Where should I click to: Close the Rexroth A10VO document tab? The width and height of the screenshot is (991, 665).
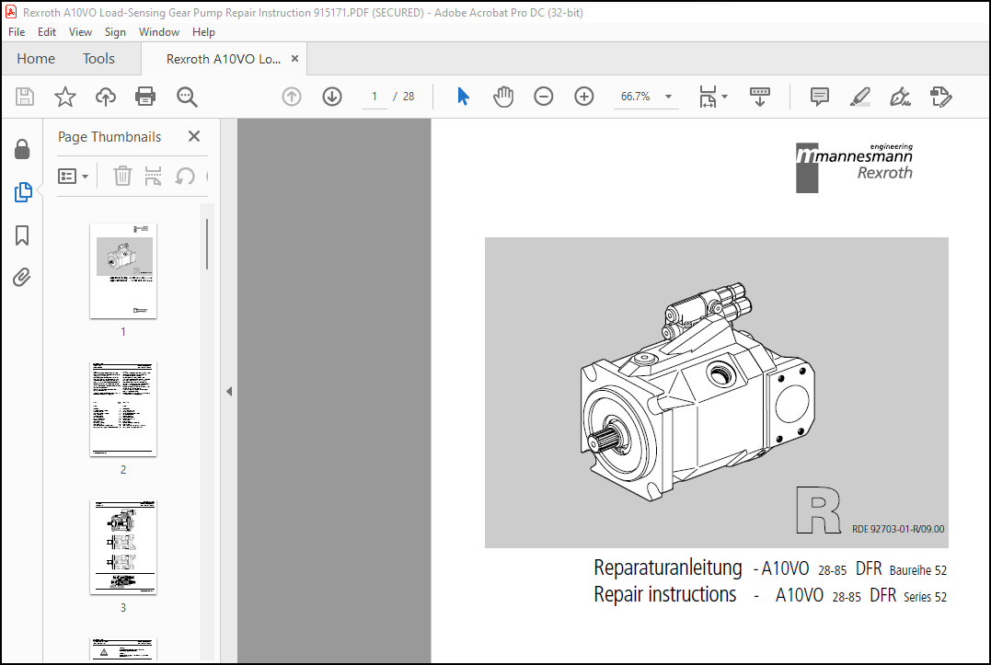click(x=294, y=59)
